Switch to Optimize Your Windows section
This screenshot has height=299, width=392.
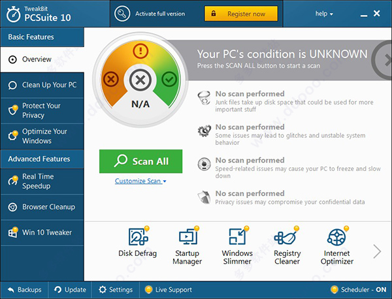(x=42, y=136)
